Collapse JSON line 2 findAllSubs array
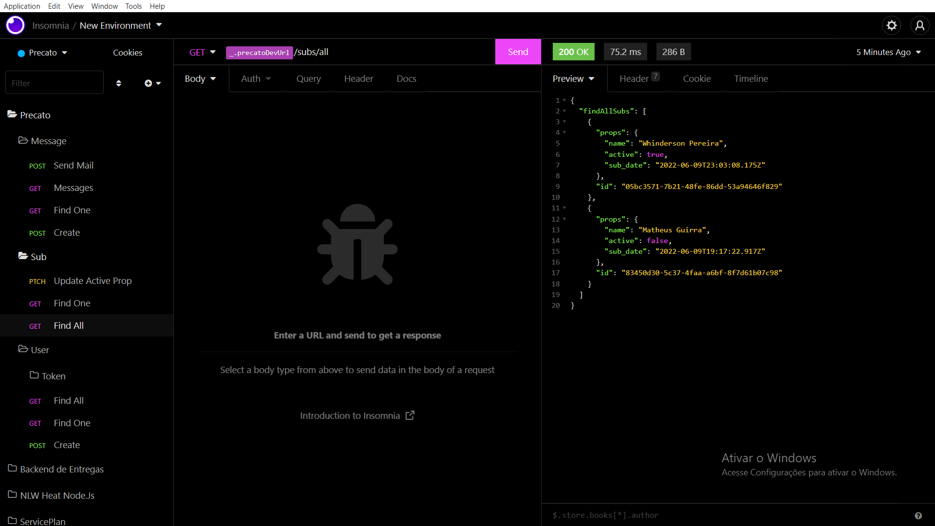The image size is (935, 526). coord(564,111)
